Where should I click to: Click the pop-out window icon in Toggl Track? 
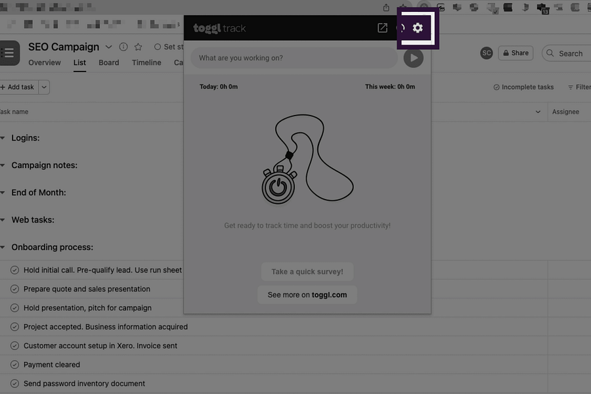(x=382, y=28)
